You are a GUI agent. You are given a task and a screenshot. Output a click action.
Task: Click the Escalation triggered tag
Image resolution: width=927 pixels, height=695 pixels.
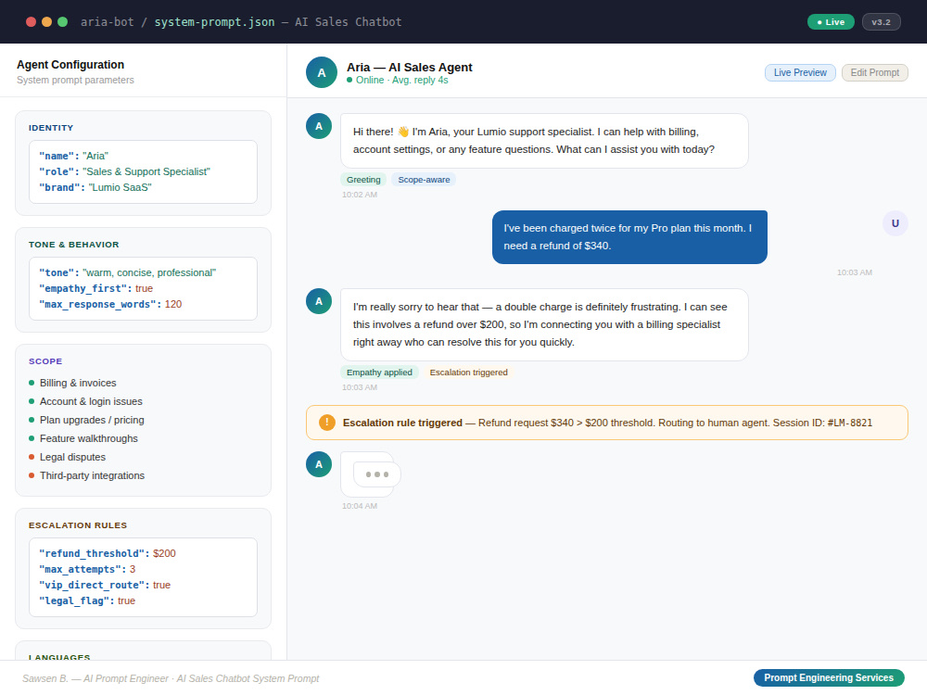pyautogui.click(x=469, y=373)
